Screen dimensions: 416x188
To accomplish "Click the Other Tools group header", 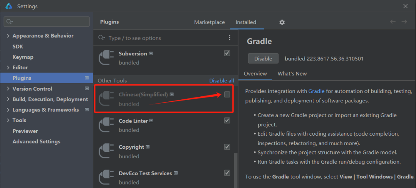I will click(x=112, y=81).
